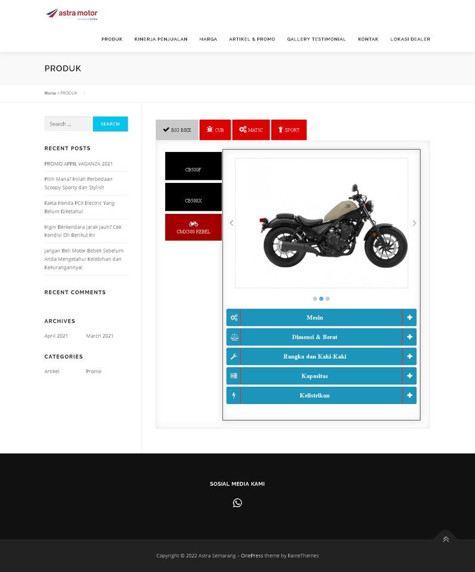Show the next motorcycle image arrow
Image resolution: width=475 pixels, height=572 pixels.
414,223
